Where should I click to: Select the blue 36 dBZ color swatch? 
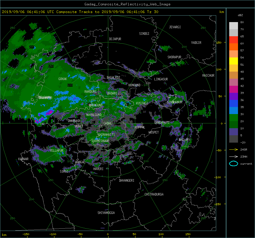pyautogui.click(x=233, y=103)
